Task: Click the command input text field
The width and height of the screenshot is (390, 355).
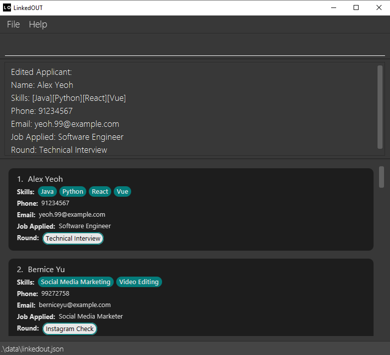Action: (x=195, y=46)
